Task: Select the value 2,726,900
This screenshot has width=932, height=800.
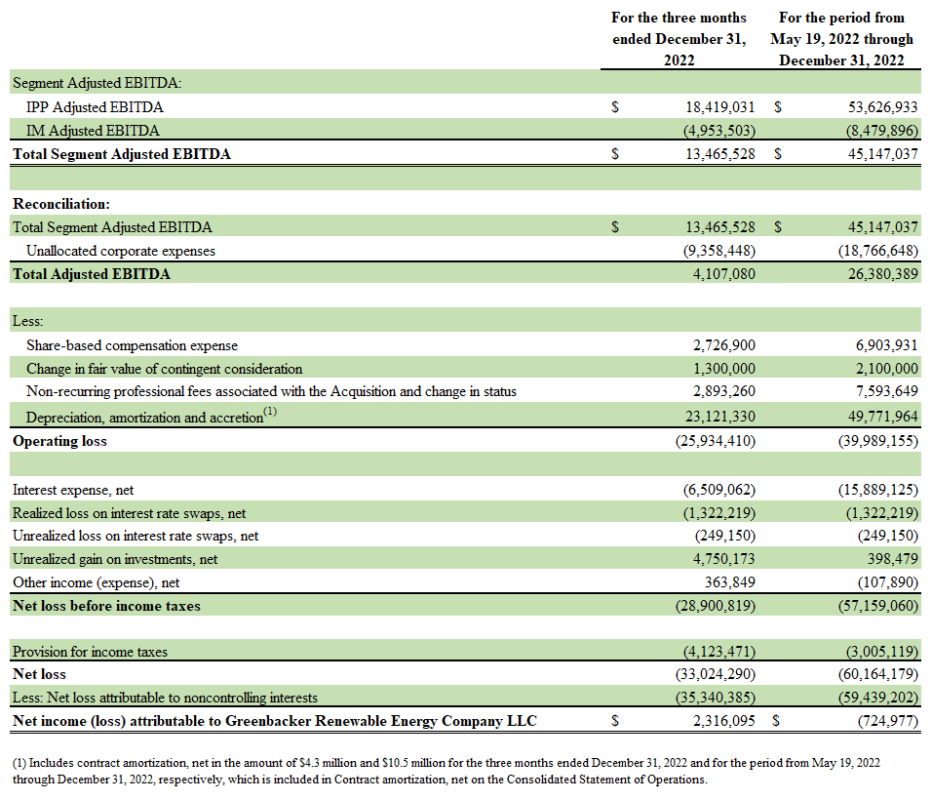Action: tap(724, 345)
